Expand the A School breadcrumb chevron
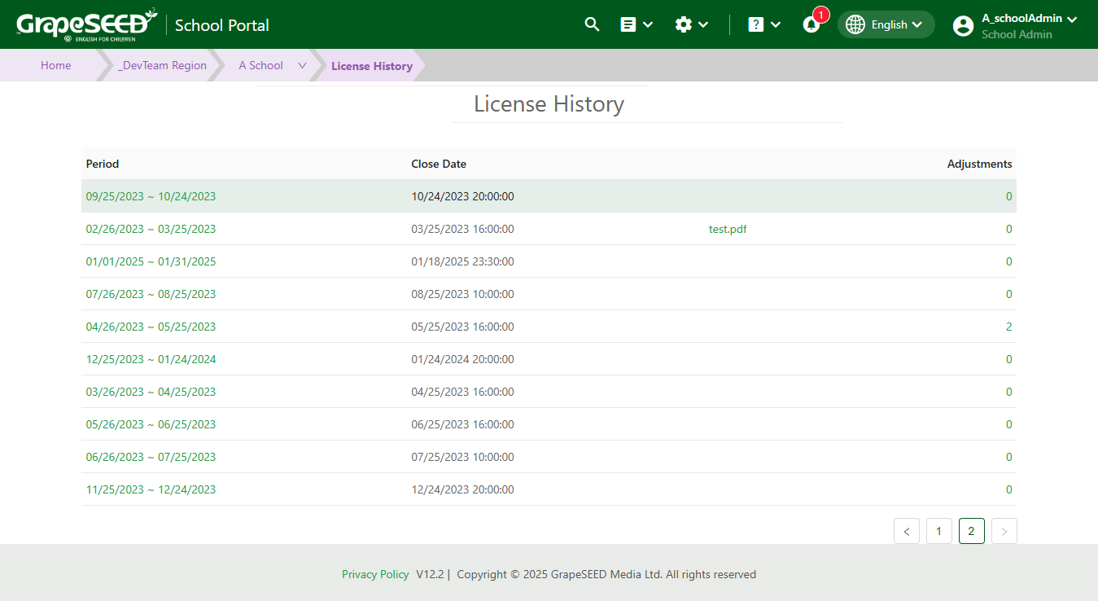Viewport: 1098px width, 601px height. 303,65
